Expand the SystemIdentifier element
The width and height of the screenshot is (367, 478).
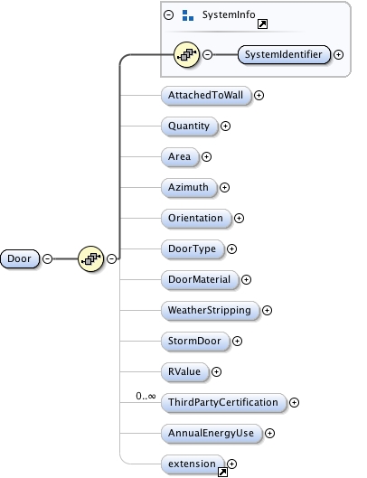point(338,54)
